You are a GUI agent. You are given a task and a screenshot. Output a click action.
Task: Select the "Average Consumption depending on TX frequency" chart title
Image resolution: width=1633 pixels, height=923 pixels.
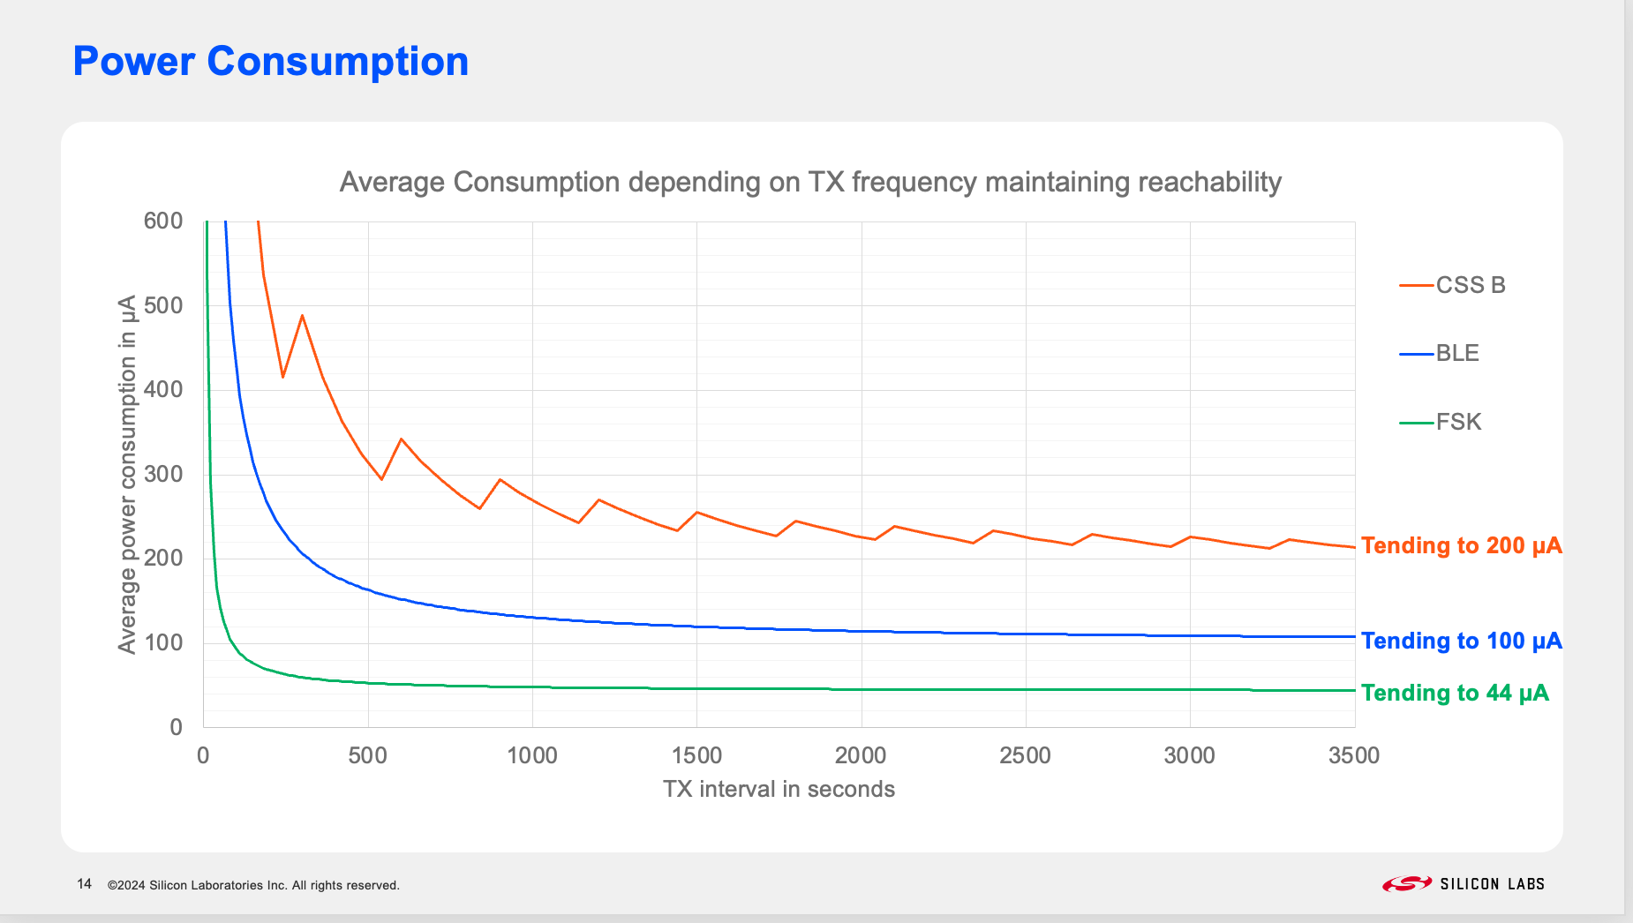pos(809,183)
